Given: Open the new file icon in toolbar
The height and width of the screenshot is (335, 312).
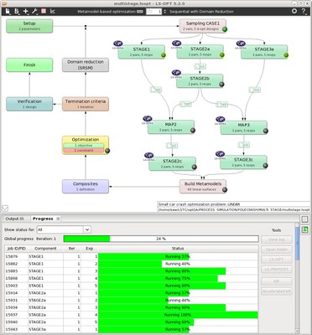Looking at the screenshot, I should click(8, 12).
